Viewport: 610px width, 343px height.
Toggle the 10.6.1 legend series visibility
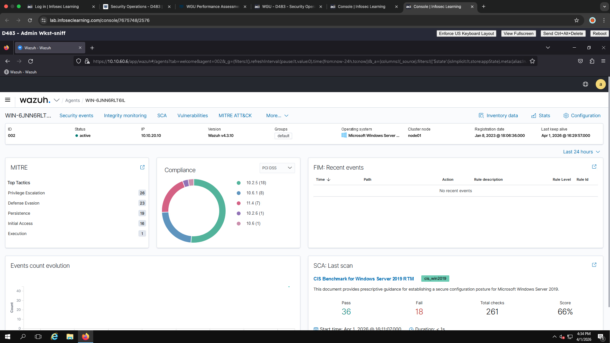(x=255, y=193)
